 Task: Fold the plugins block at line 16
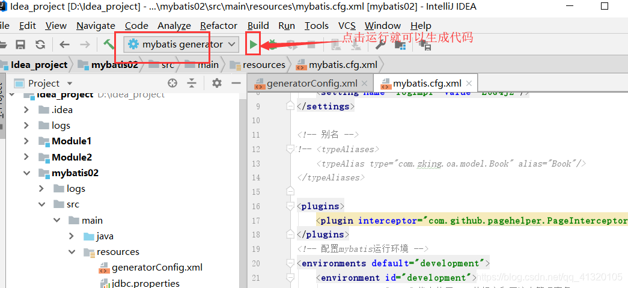point(291,206)
